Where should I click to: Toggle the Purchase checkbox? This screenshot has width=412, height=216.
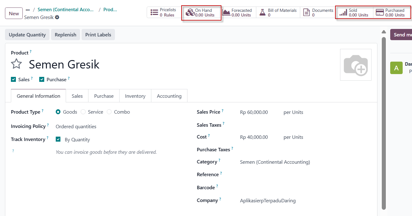(x=42, y=79)
